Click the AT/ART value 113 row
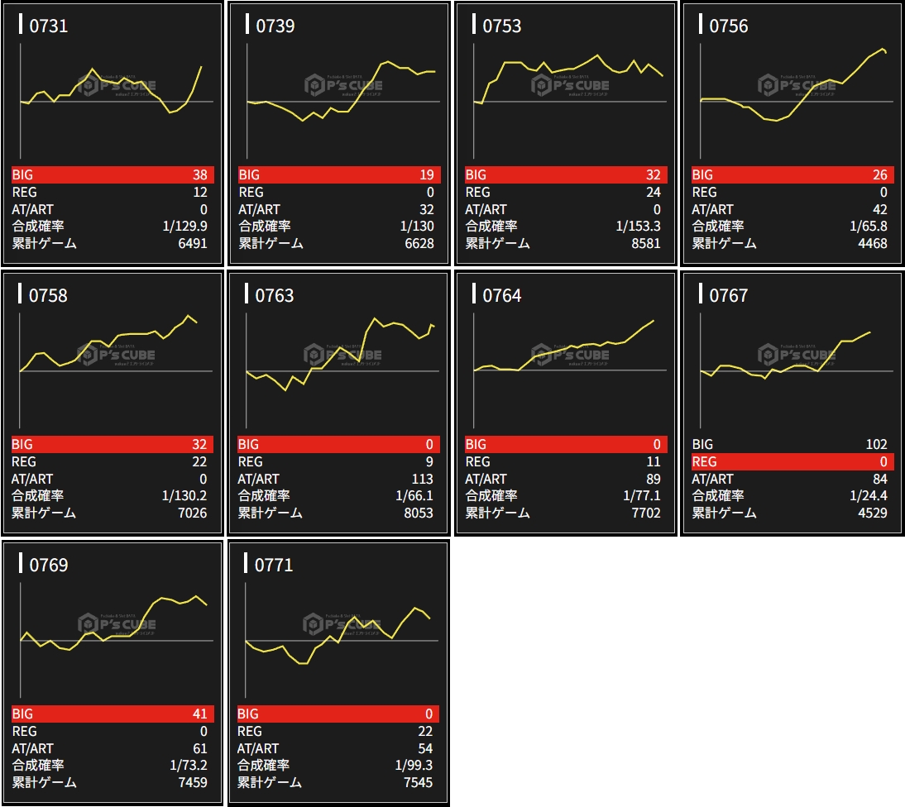This screenshot has width=905, height=807. 339,479
